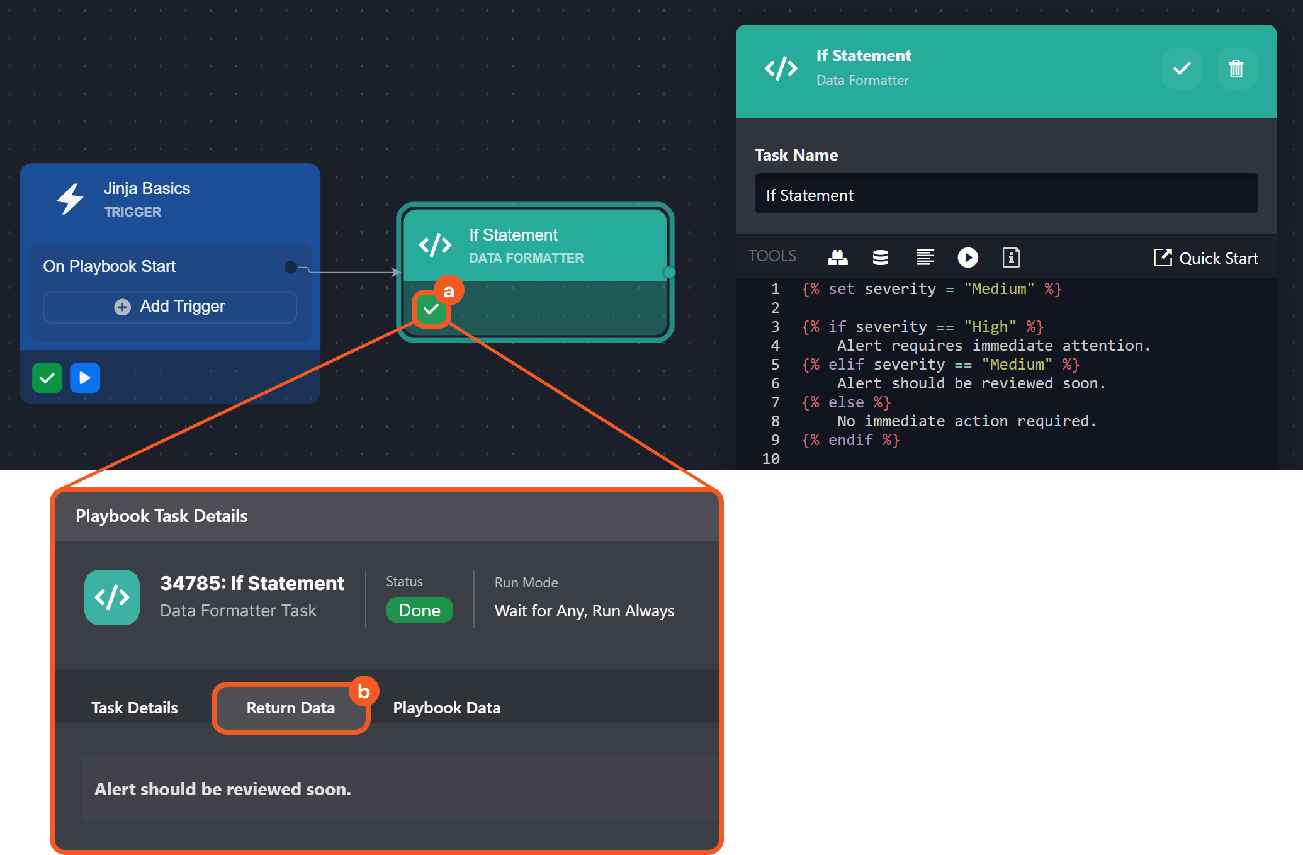Select the Task Details tab
Screen dimensions: 1303x855
pyautogui.click(x=135, y=708)
